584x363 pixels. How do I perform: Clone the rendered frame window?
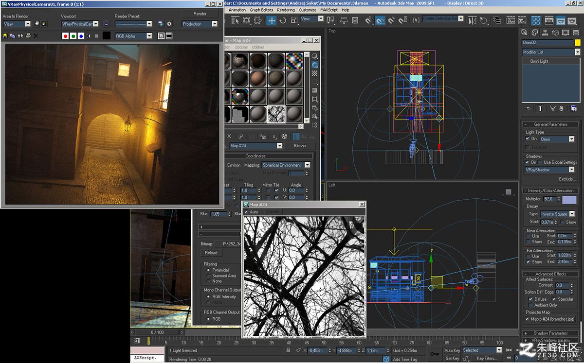pos(20,36)
